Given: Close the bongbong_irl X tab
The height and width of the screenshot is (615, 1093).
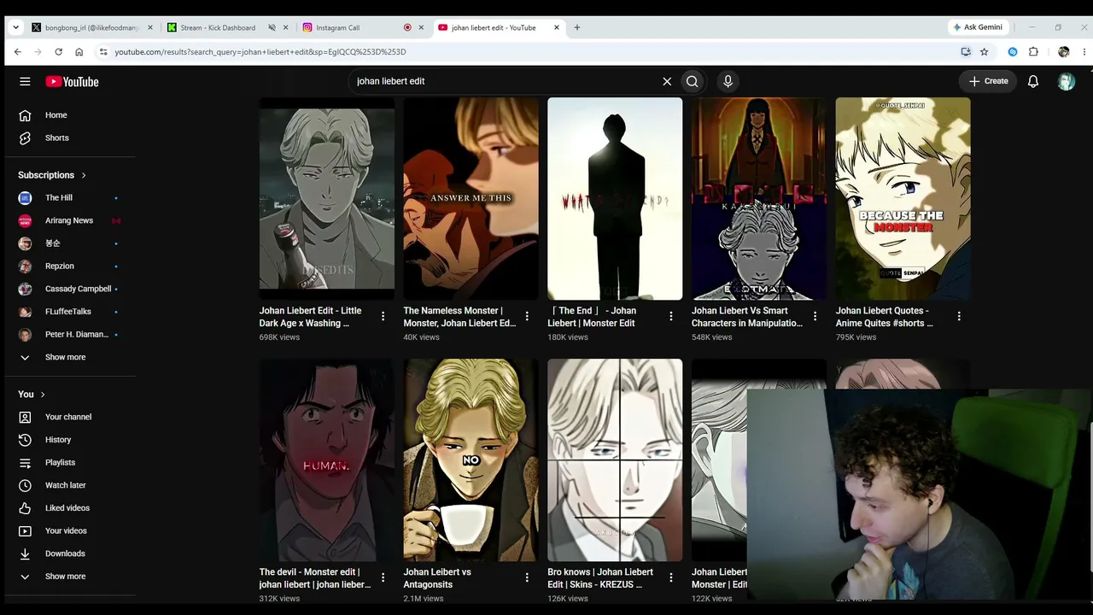Looking at the screenshot, I should [x=150, y=27].
